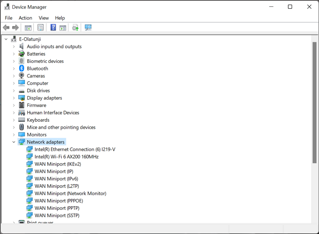Click the blue Help question mark icon
319x234 pixels.
[53, 27]
